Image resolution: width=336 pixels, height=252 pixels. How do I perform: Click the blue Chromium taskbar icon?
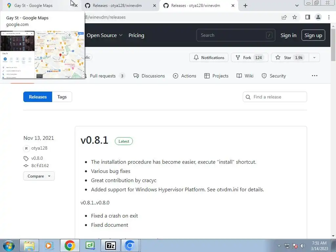click(x=130, y=245)
